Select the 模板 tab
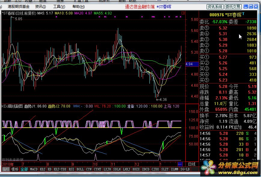Screen dimensions: 261x177 [x=15, y=169]
